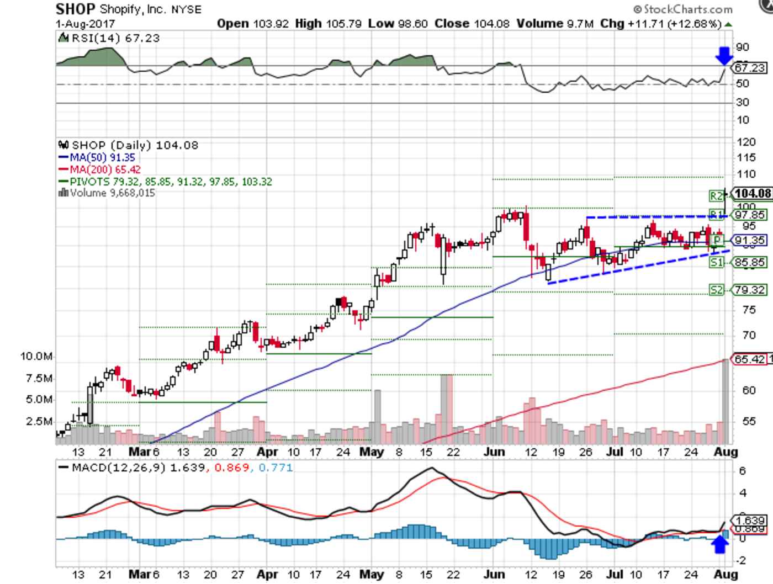Click the Chg +11.71 (+12.68%) value
This screenshot has width=773, height=584.
(x=661, y=24)
